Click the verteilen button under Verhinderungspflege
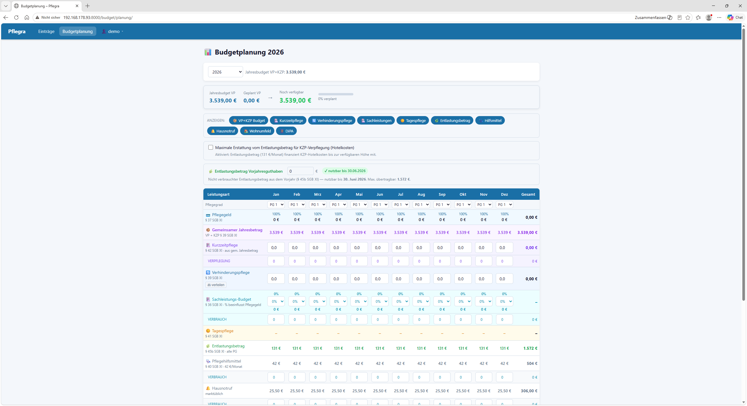This screenshot has height=406, width=747. click(x=216, y=285)
